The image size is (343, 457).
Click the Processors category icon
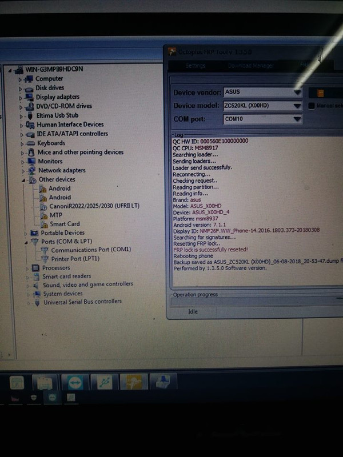coord(35,267)
